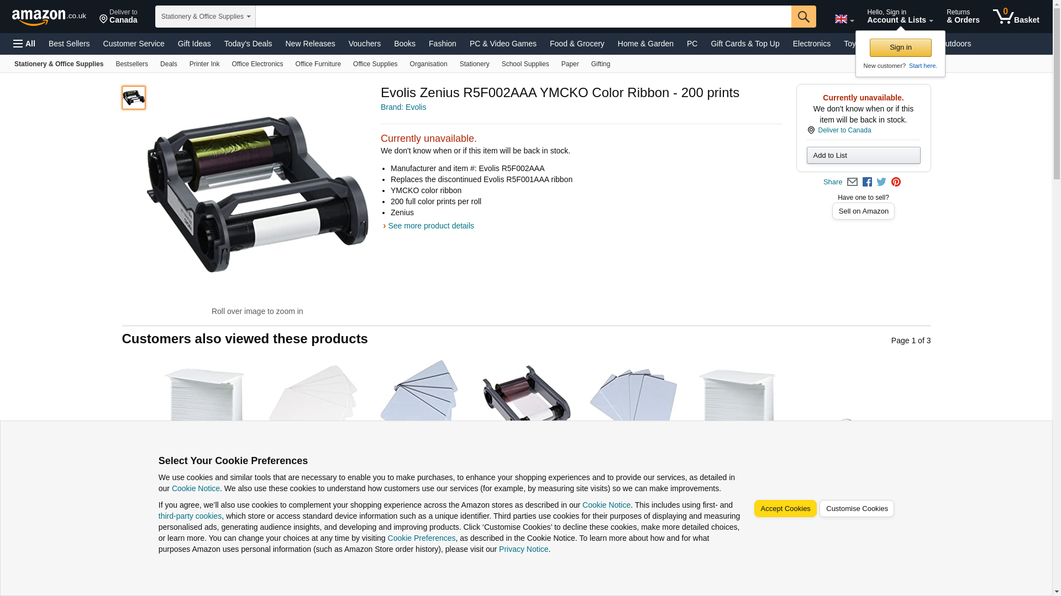This screenshot has width=1061, height=596.
Task: Focus the Amazon search text field
Action: (523, 17)
